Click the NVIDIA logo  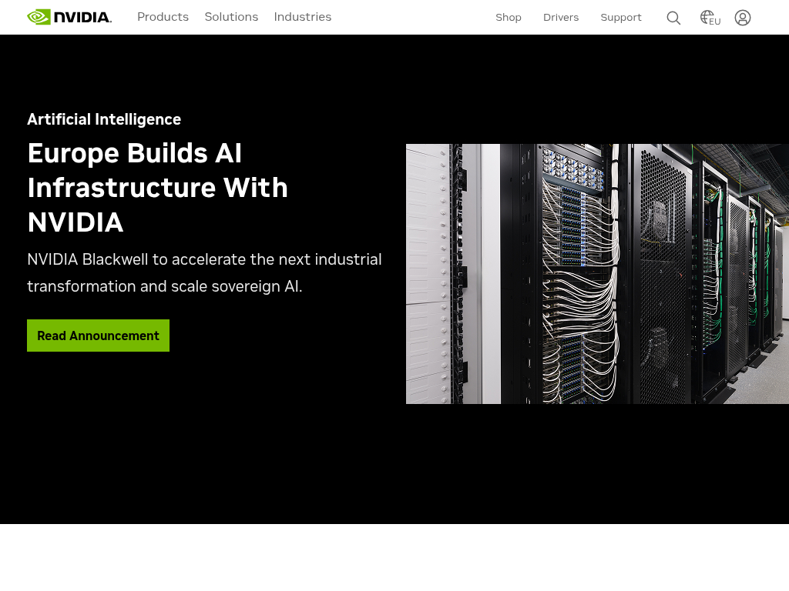click(69, 17)
